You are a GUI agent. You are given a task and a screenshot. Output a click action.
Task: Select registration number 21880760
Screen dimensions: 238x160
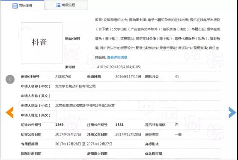click(63, 76)
